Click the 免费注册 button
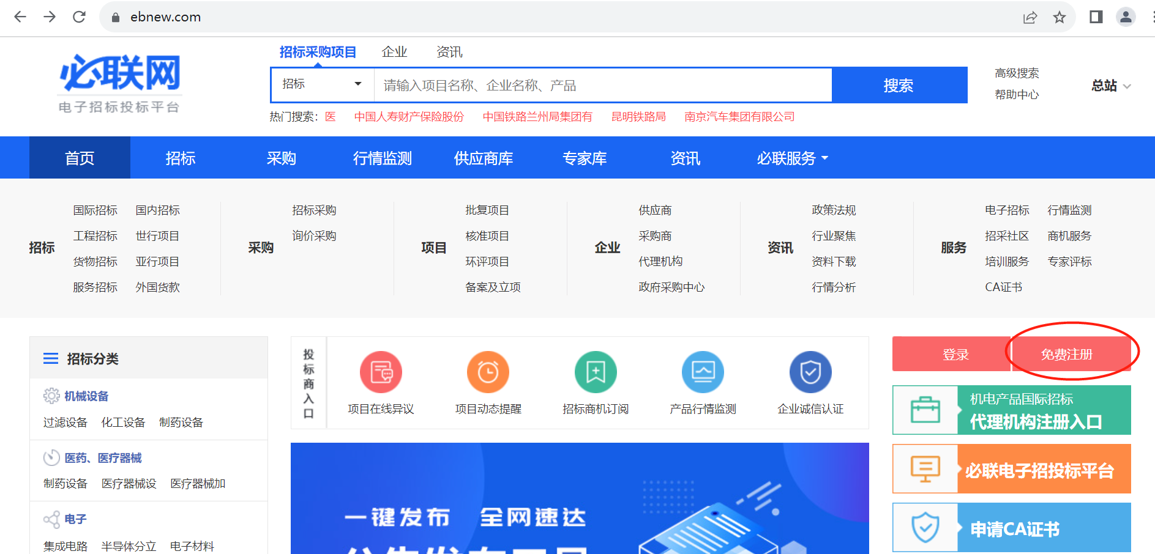 tap(1067, 354)
